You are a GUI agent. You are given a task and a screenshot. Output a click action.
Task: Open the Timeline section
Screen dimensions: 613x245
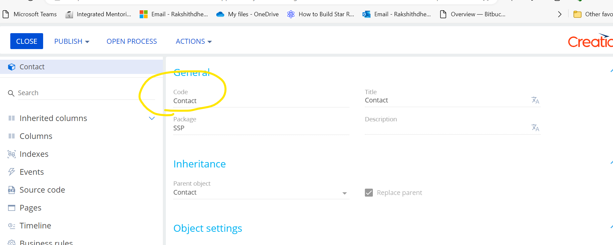coord(35,226)
